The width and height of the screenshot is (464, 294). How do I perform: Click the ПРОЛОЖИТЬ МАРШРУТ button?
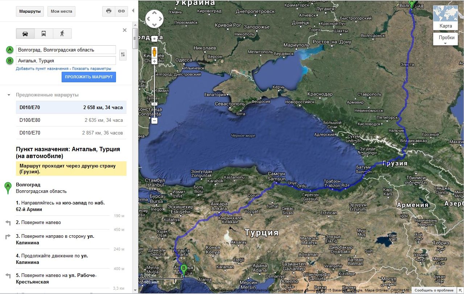(x=89, y=77)
